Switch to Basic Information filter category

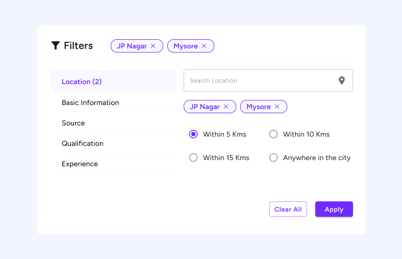click(x=90, y=102)
